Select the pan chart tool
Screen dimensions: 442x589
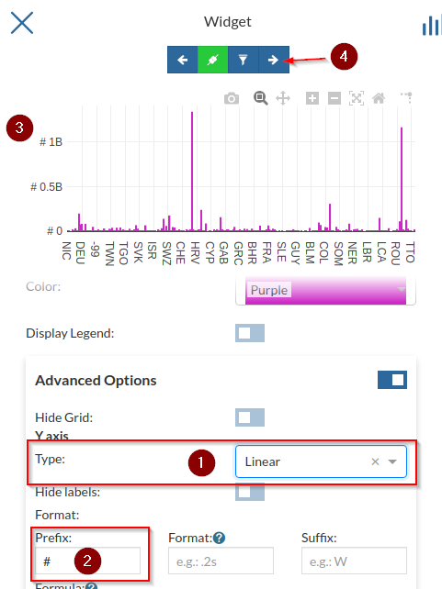[x=283, y=98]
